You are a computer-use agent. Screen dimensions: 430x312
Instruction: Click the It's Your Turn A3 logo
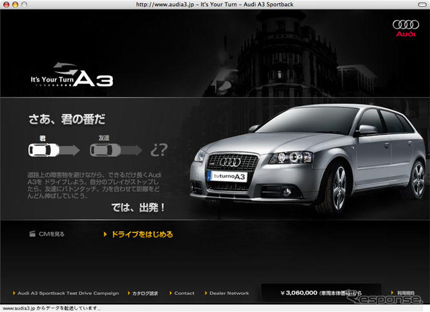click(x=72, y=74)
